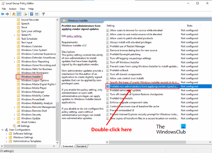212x153 pixels.
Task: Click policy icon for Prohibit User Installs
Action: click(108, 98)
